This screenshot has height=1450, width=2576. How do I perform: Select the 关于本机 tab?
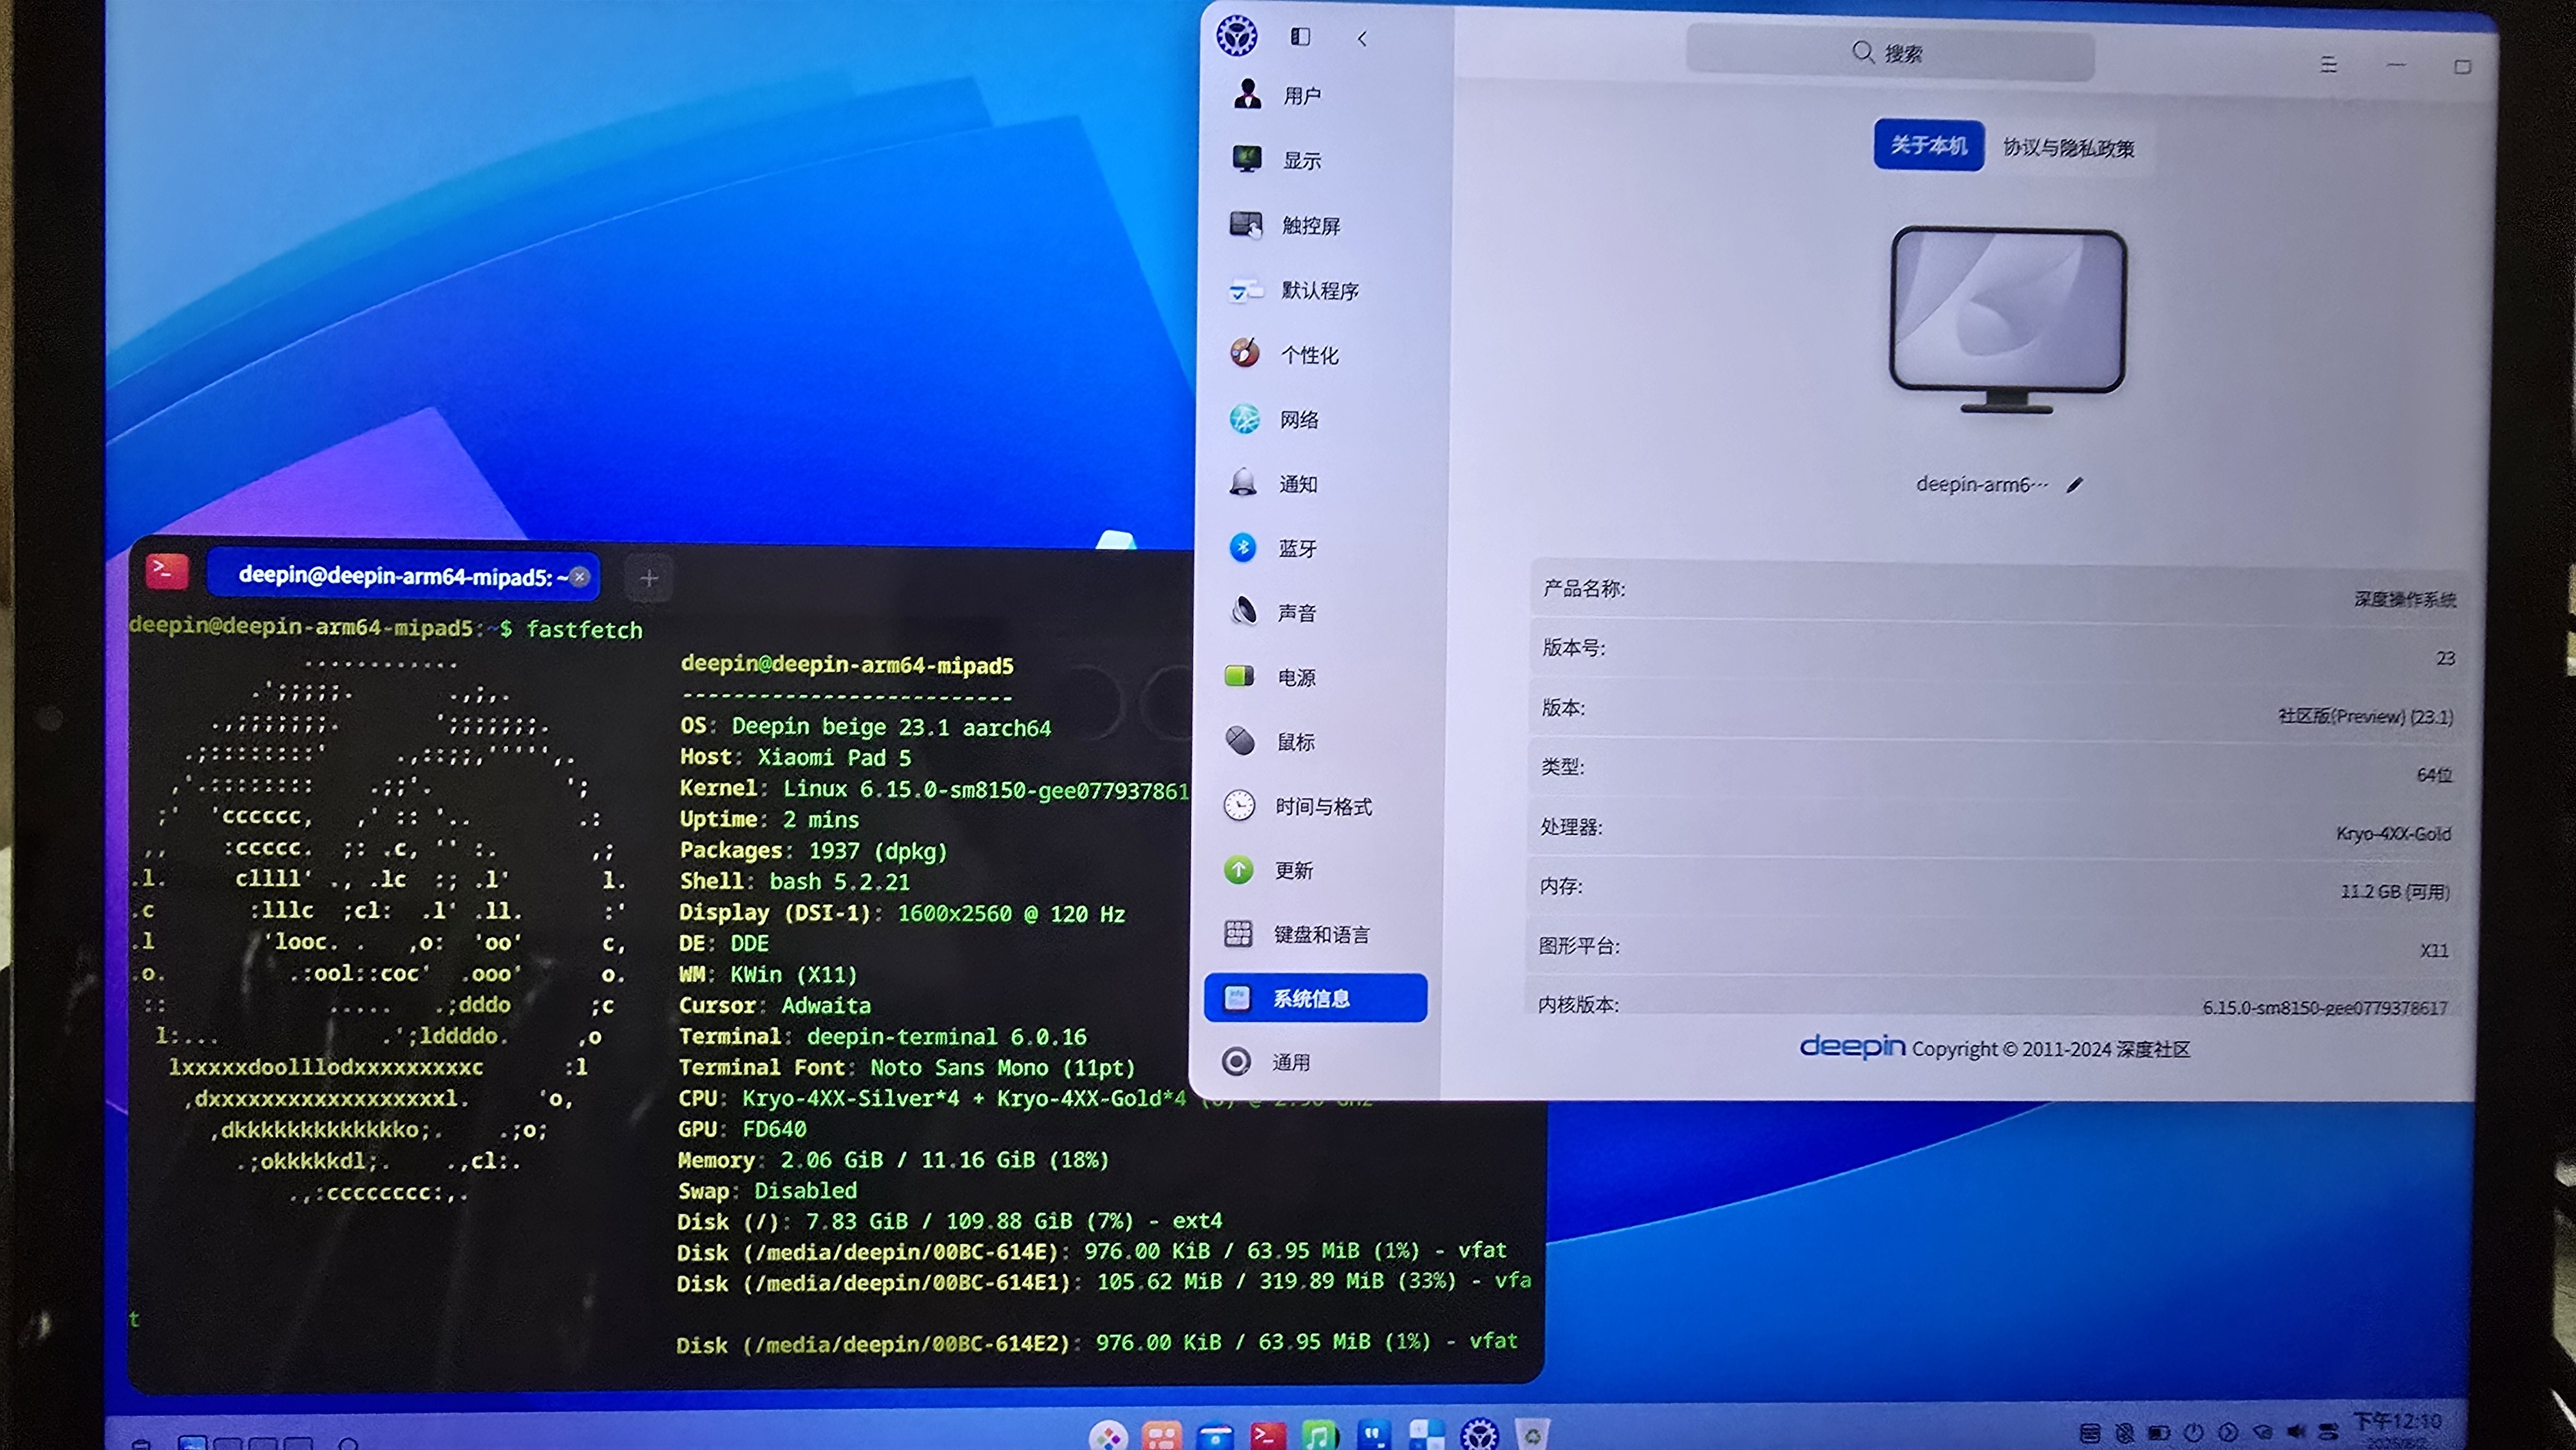[x=1928, y=146]
